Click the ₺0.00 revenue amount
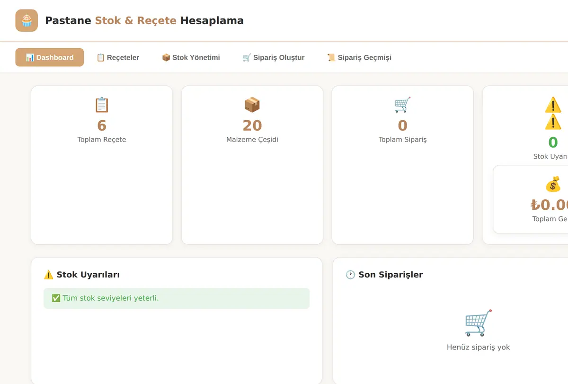The height and width of the screenshot is (384, 568). click(550, 205)
